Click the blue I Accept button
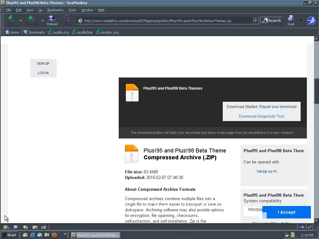This screenshot has width=319, height=239. [x=287, y=212]
